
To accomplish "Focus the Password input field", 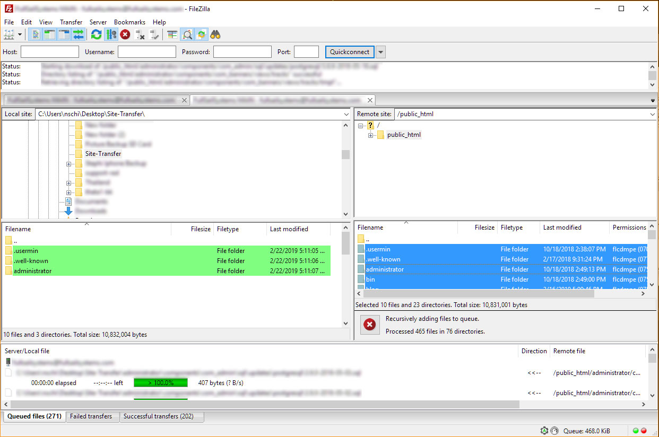I will click(242, 52).
